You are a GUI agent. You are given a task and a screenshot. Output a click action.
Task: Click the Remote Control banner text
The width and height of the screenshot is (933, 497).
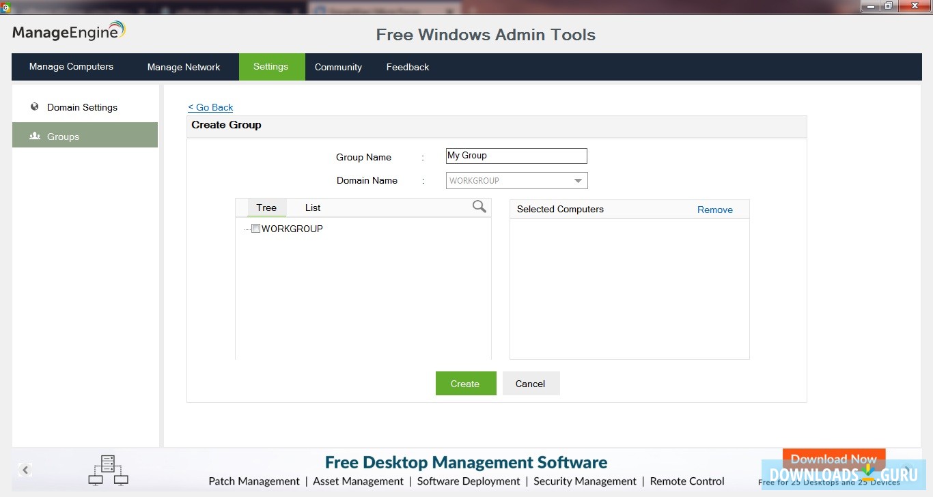pos(687,481)
